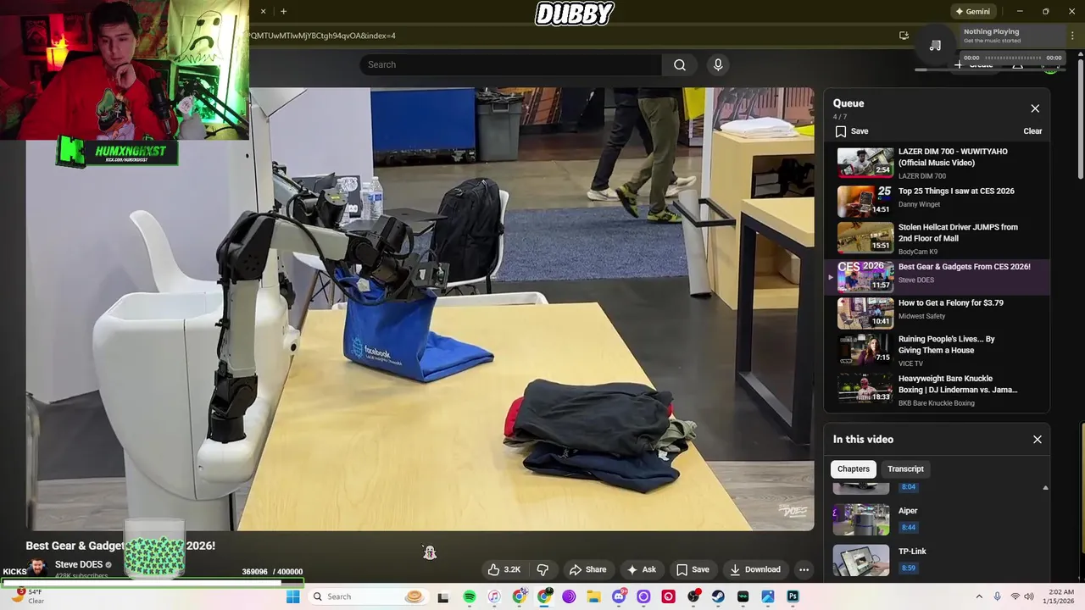This screenshot has height=610, width=1085.
Task: Click the YouTube search magnifier button
Action: (680, 65)
